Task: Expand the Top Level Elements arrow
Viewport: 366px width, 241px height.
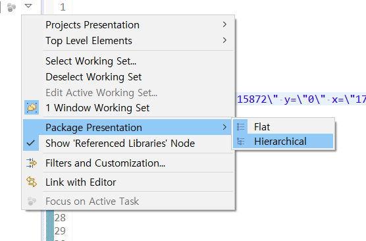Action: pos(224,40)
